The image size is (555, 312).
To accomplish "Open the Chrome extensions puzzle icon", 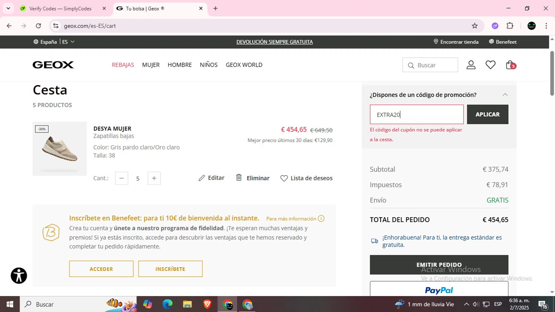I will click(x=510, y=26).
